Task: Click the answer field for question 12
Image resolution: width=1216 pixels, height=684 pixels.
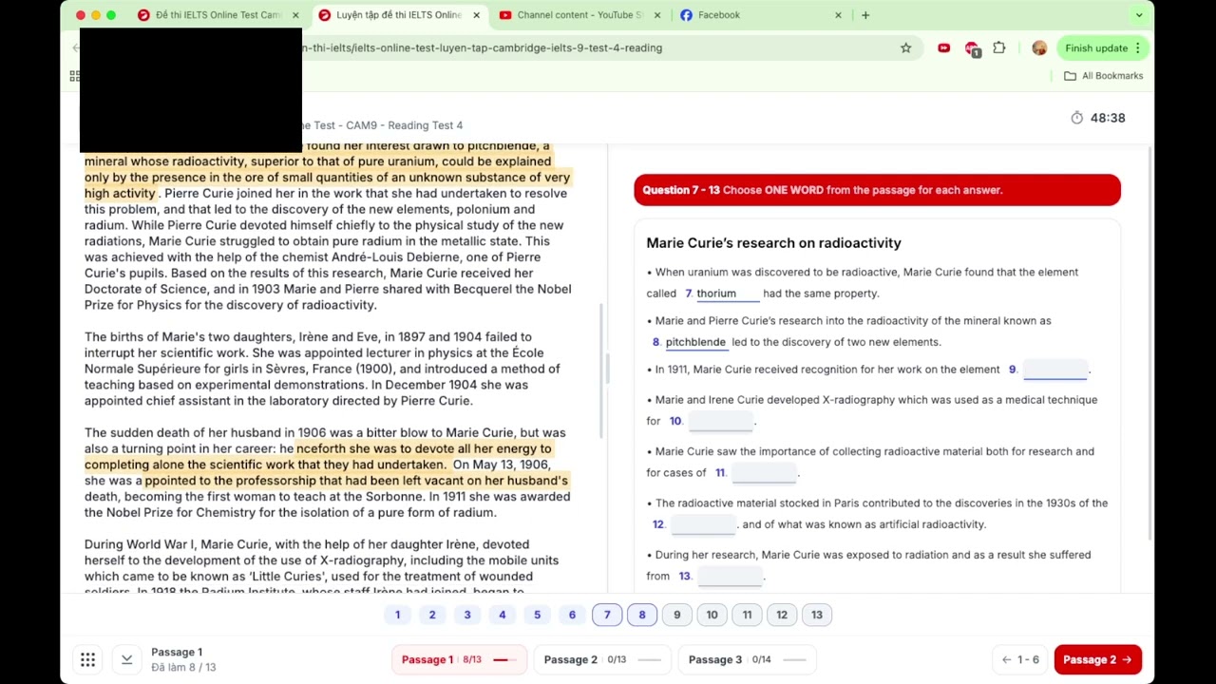Action: click(x=702, y=524)
